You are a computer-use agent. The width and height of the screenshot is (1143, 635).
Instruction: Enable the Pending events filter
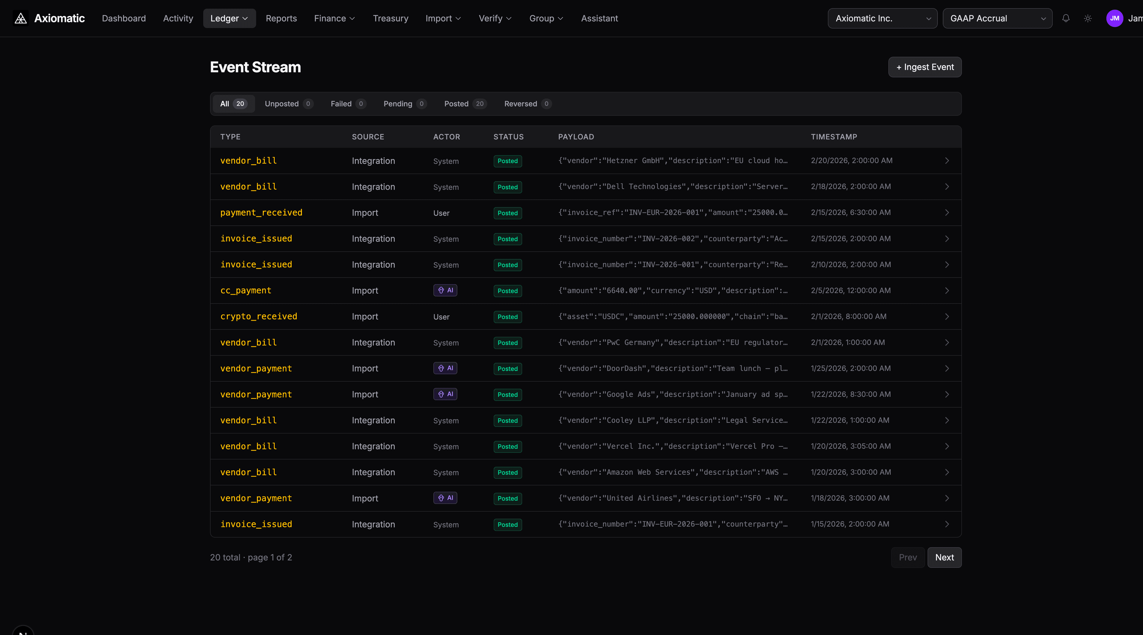click(x=404, y=104)
